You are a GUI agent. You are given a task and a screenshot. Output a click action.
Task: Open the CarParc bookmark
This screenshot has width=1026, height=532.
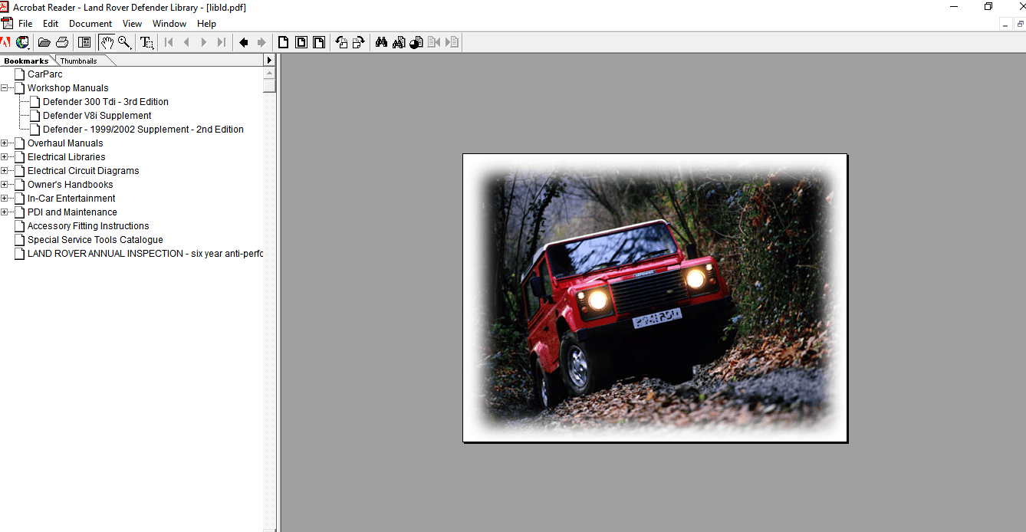pos(45,74)
